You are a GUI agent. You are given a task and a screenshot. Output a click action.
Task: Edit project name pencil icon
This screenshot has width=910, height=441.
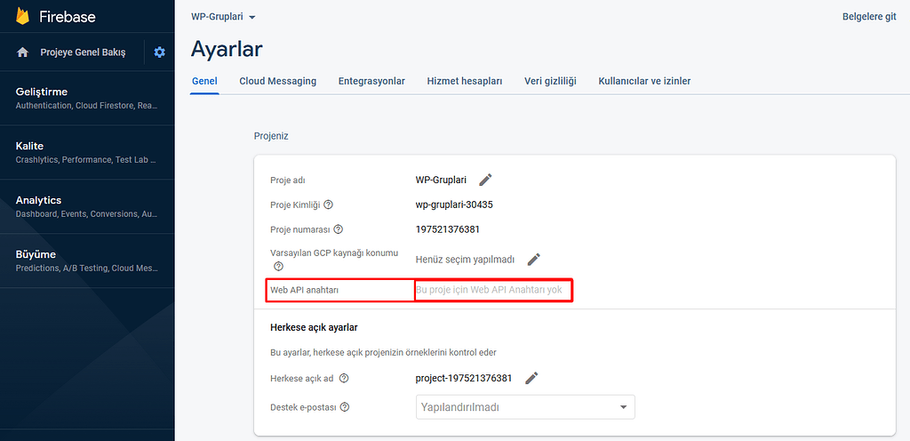click(x=485, y=180)
